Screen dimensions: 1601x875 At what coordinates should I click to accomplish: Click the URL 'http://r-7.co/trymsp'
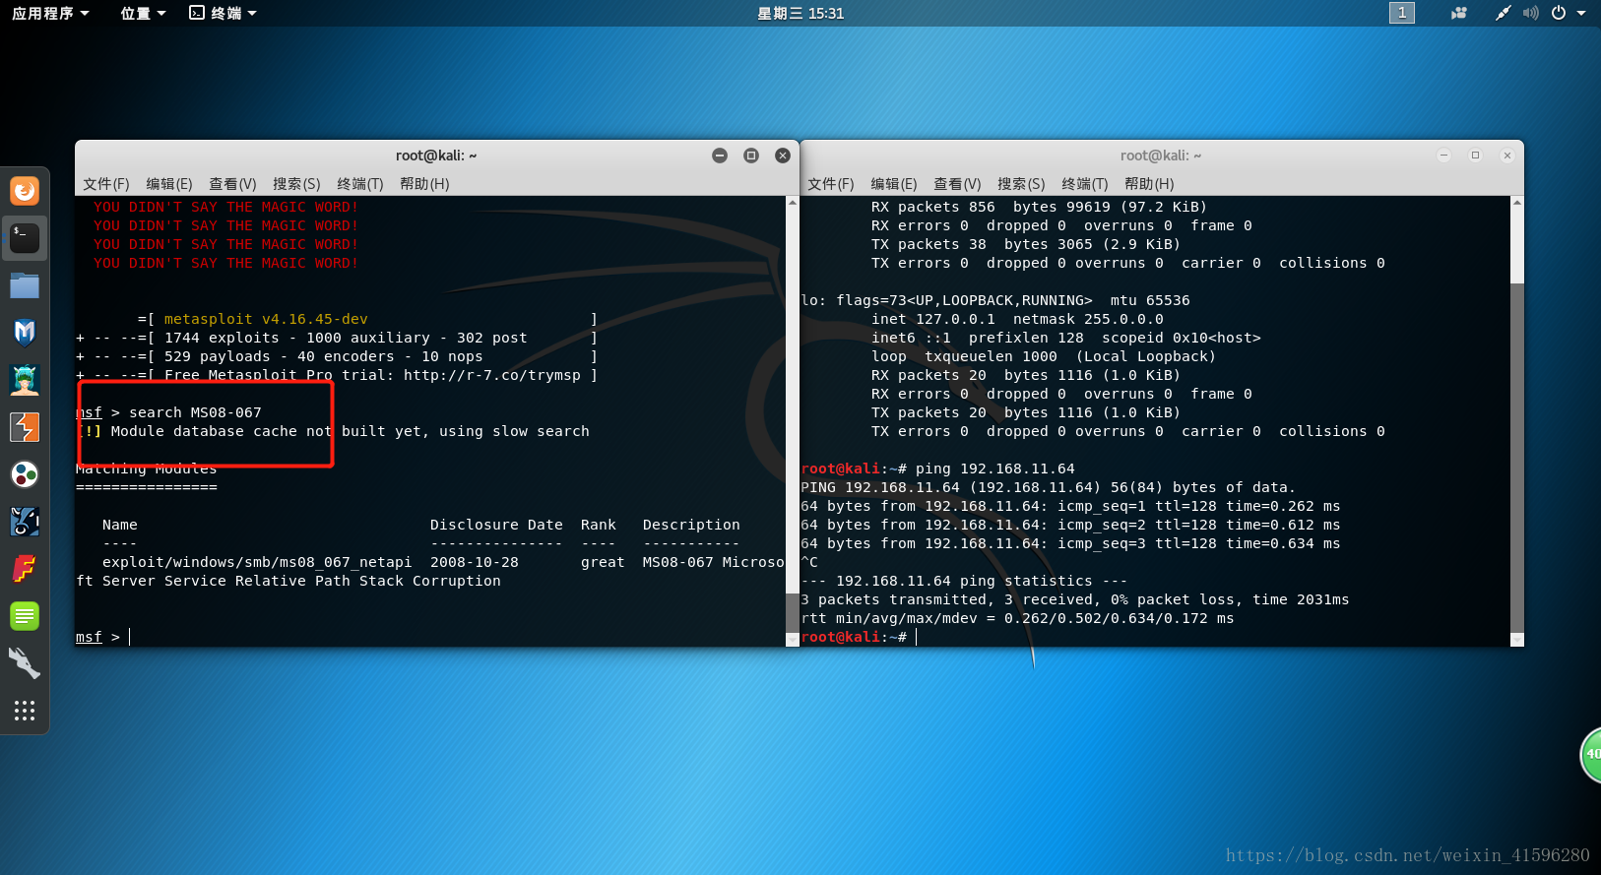[x=492, y=375]
